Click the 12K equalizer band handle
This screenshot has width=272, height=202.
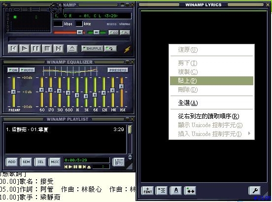(x=103, y=93)
